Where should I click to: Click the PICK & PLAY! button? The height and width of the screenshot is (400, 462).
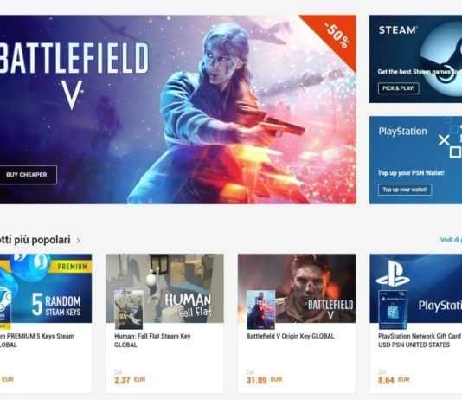[x=399, y=88]
